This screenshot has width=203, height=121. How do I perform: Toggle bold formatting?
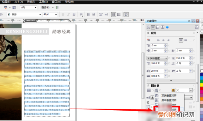[63, 14]
